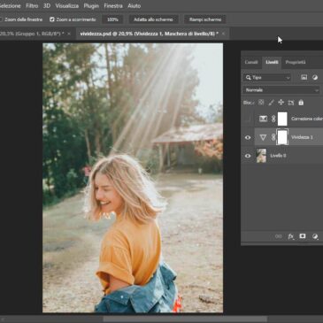The height and width of the screenshot is (323, 323).
Task: Click the add layer mask icon
Action: point(303,236)
